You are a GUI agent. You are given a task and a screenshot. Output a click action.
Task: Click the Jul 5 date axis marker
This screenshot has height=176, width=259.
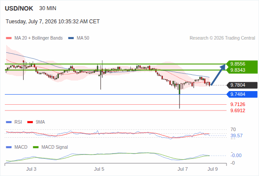pos(99,169)
